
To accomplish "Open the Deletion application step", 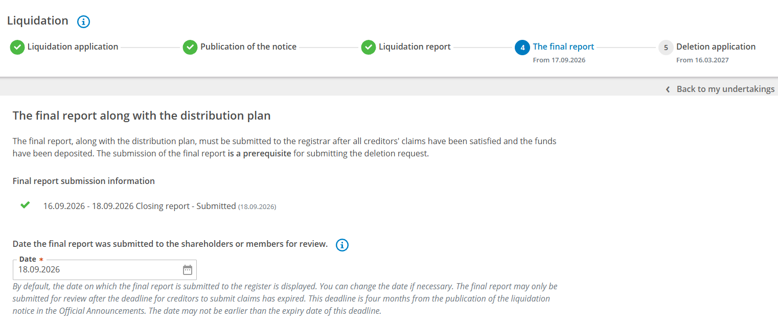I will click(x=716, y=47).
